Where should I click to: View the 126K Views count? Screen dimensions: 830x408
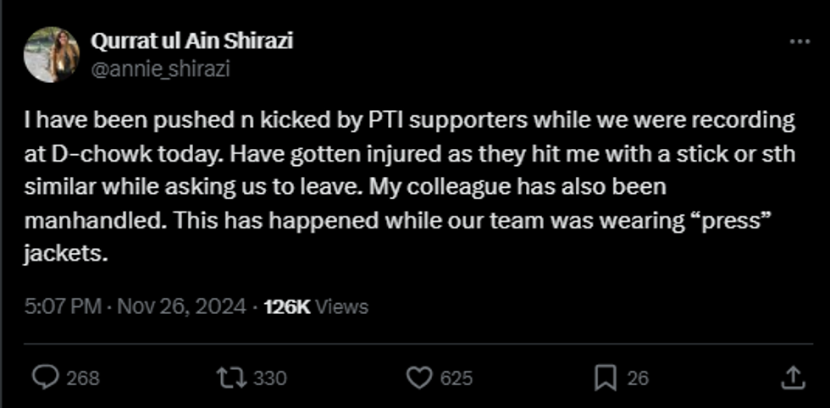tap(316, 306)
